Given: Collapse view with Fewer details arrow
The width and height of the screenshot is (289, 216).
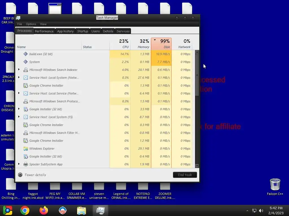Looking at the screenshot, I should click(20, 175).
